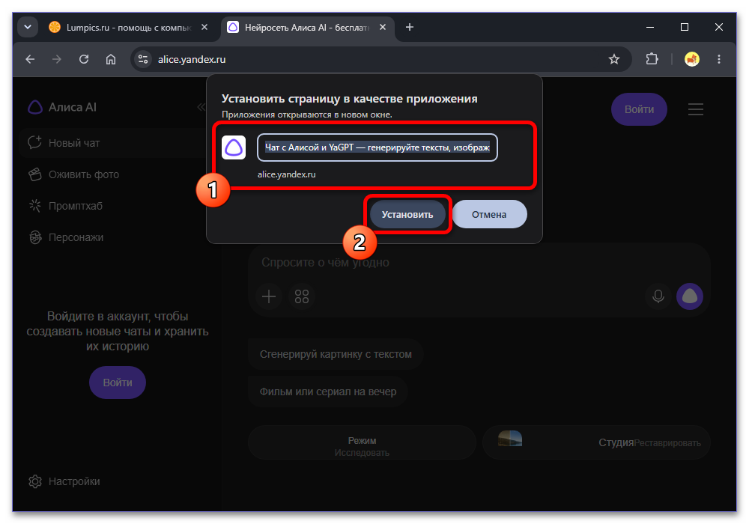Viewport: 749px width, 524px height.
Task: Open the browser extensions menu
Action: click(x=652, y=59)
